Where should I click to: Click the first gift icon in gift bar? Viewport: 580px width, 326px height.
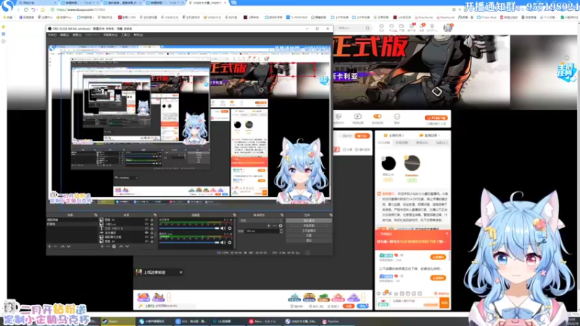coord(144,297)
